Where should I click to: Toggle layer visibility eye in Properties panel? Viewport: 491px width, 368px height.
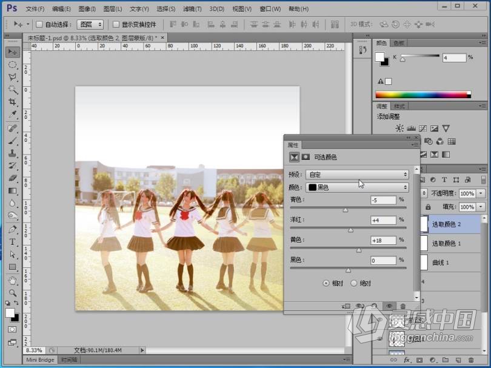(x=389, y=306)
